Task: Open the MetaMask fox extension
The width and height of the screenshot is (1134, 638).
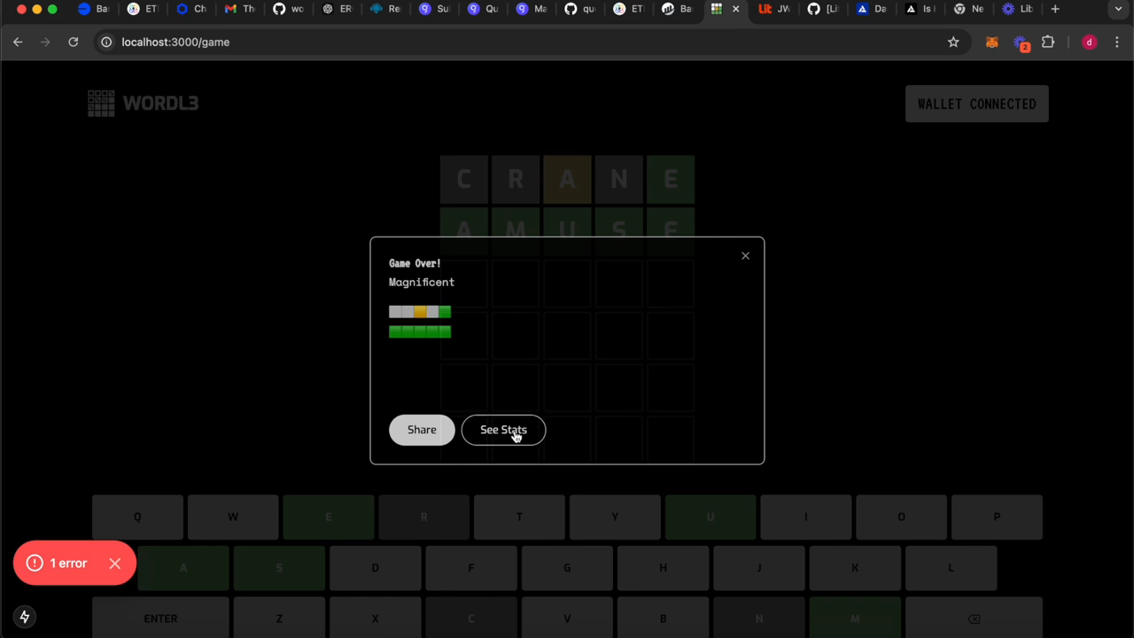Action: pos(992,43)
